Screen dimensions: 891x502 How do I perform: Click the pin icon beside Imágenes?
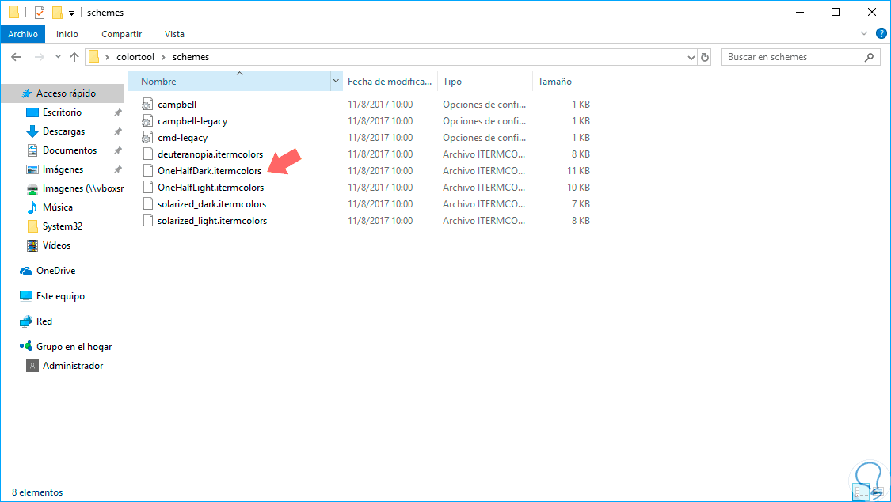118,169
